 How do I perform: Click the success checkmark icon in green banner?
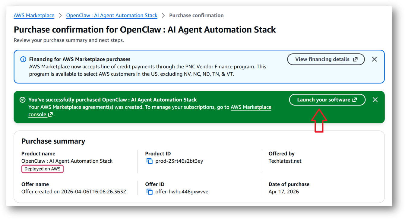pyautogui.click(x=22, y=100)
